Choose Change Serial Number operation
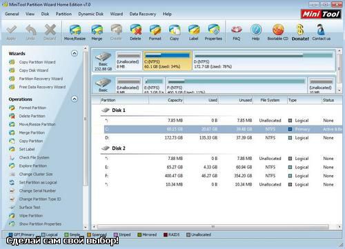 click(x=37, y=190)
